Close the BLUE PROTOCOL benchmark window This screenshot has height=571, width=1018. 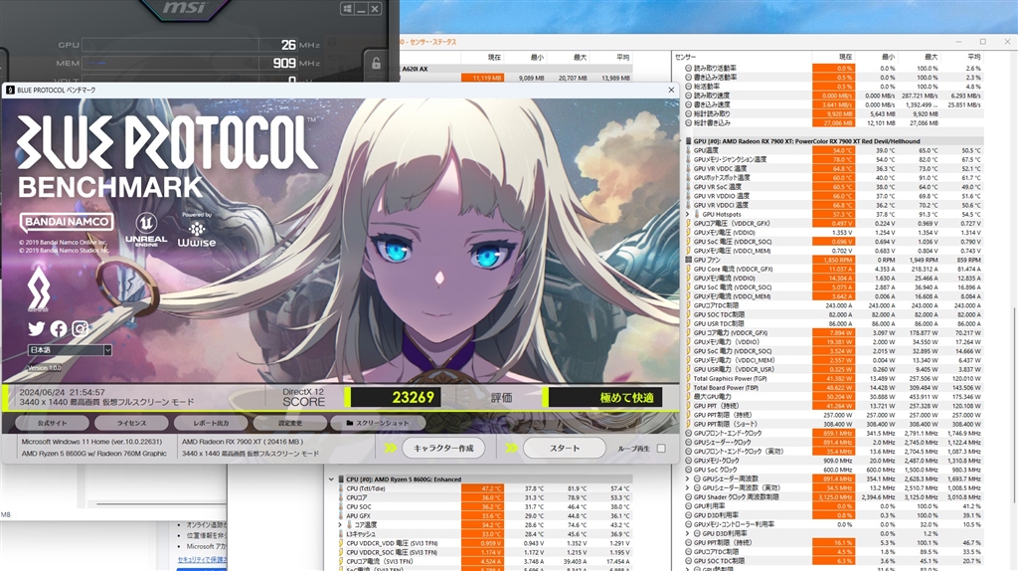671,91
